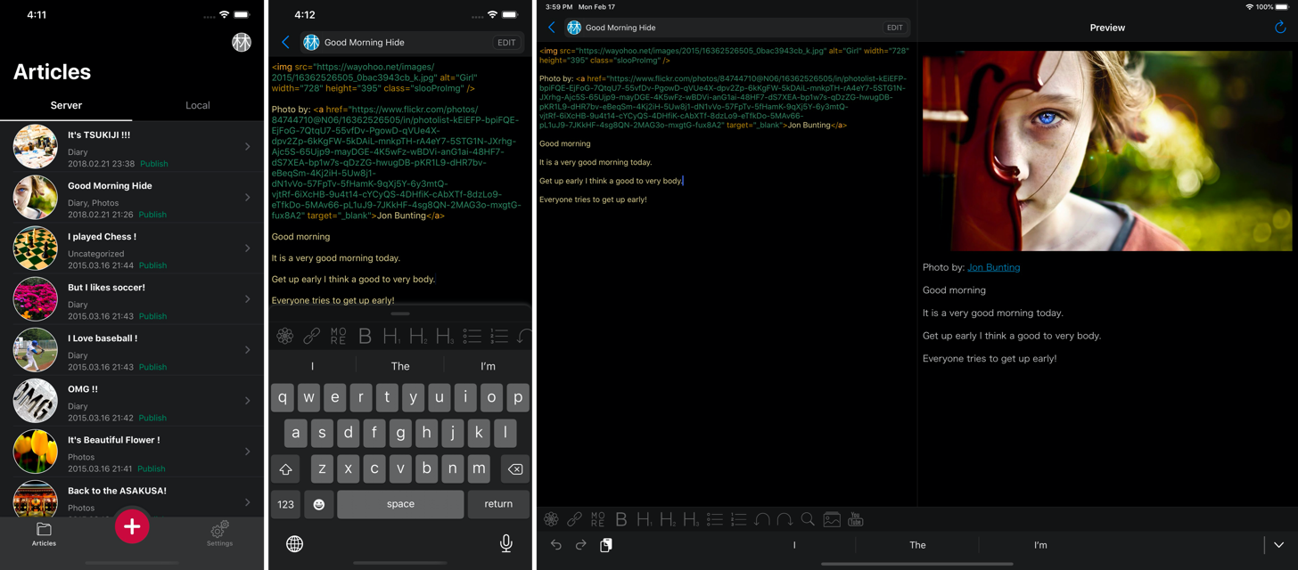The width and height of the screenshot is (1298, 570).
Task: Expand chevron on Good Morning Hide row
Action: pos(248,198)
